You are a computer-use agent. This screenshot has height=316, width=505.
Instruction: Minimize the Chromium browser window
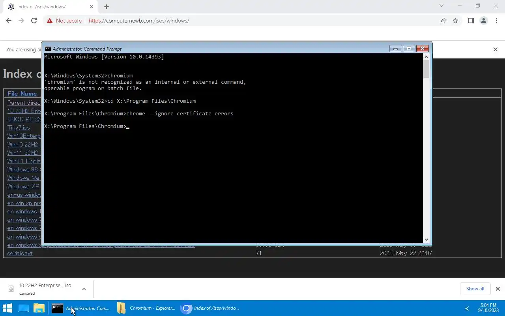coord(460,6)
